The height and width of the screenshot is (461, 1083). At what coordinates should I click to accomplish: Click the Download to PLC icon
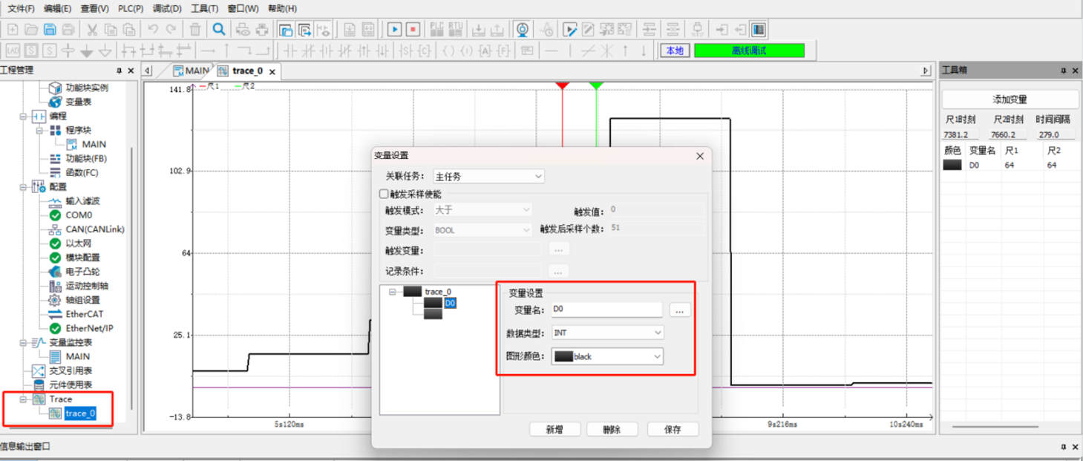(479, 30)
